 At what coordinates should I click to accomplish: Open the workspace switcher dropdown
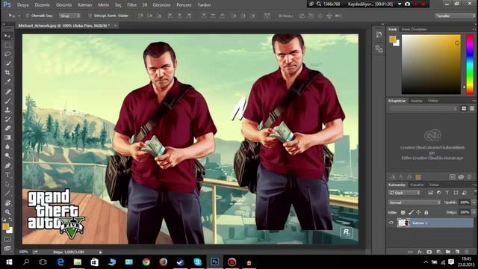tap(455, 16)
